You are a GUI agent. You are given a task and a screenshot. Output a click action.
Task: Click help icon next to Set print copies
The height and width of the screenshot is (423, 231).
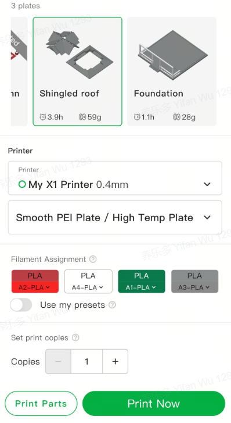(x=75, y=337)
